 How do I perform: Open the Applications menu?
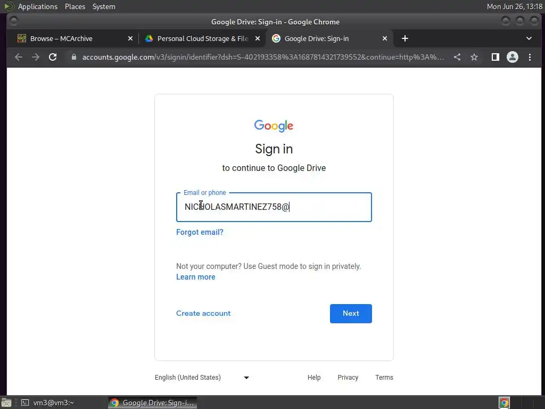tap(38, 6)
